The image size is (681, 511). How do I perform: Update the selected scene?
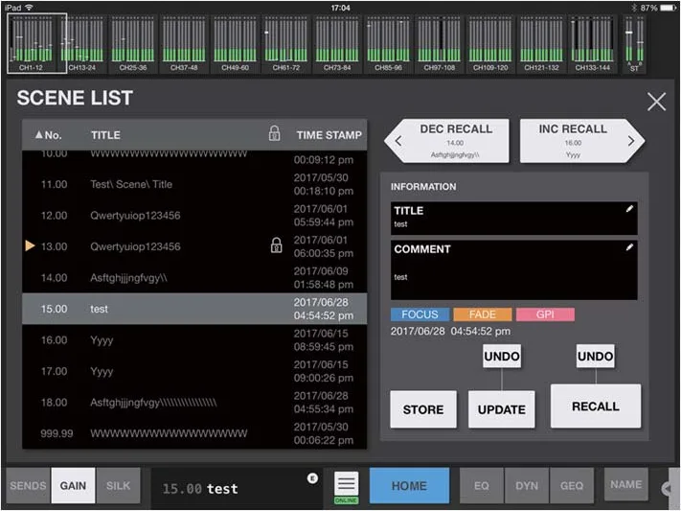point(502,409)
